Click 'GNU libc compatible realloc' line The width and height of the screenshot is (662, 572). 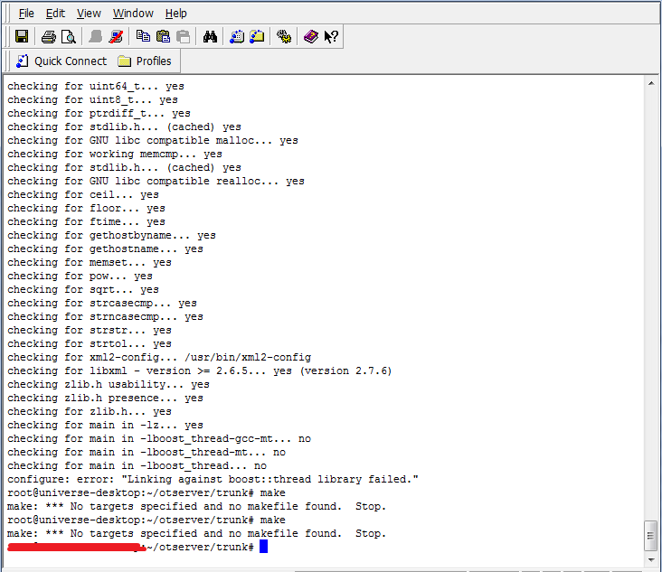(156, 181)
